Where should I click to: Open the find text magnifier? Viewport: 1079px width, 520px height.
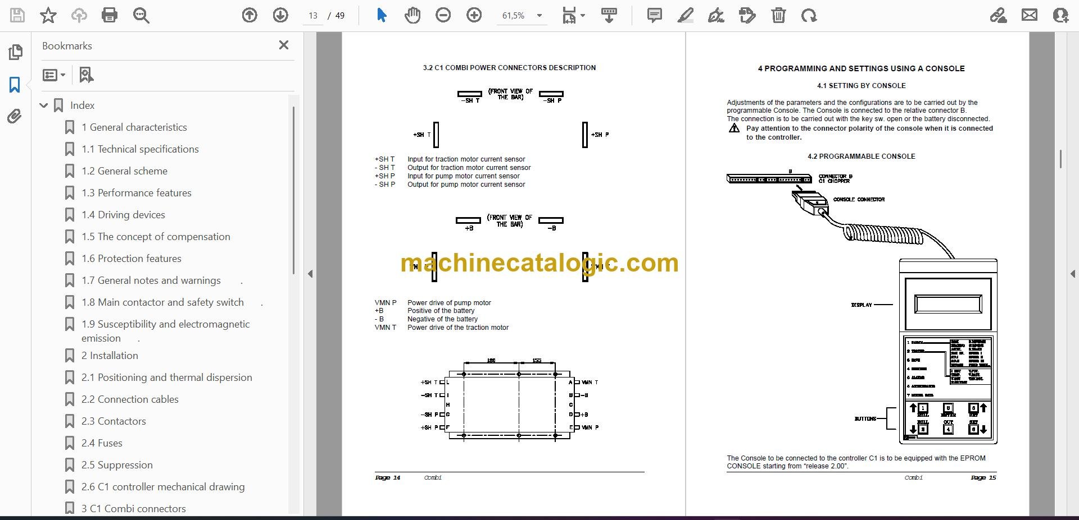141,15
